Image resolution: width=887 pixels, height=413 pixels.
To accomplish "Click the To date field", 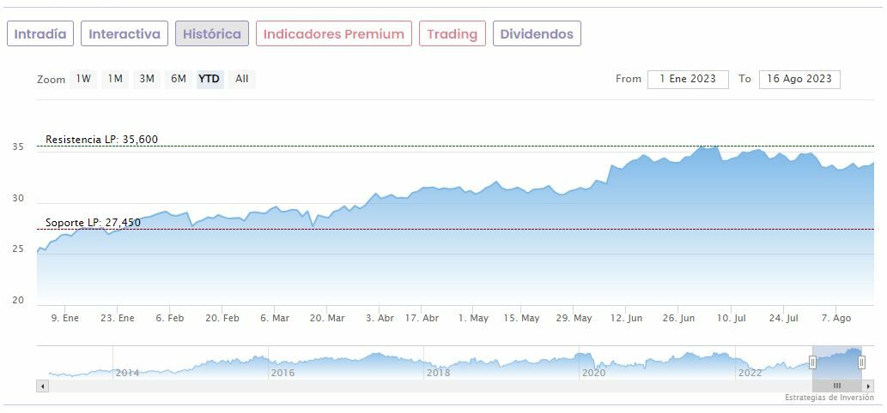I will [799, 79].
